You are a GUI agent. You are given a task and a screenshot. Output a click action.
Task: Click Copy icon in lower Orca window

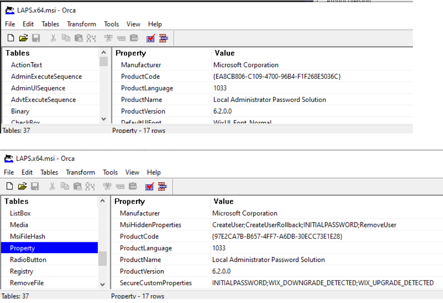pyautogui.click(x=65, y=186)
